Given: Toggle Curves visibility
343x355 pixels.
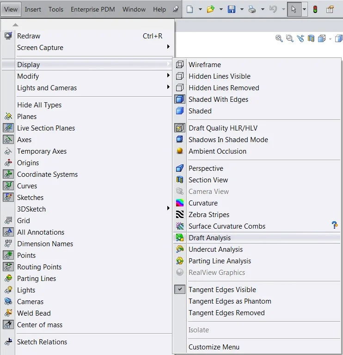Looking at the screenshot, I should point(8,186).
